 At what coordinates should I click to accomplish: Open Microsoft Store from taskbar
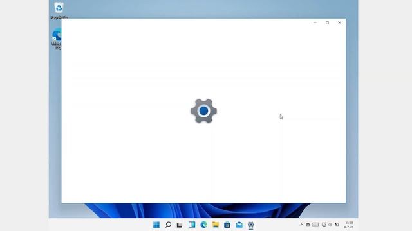[x=227, y=225]
